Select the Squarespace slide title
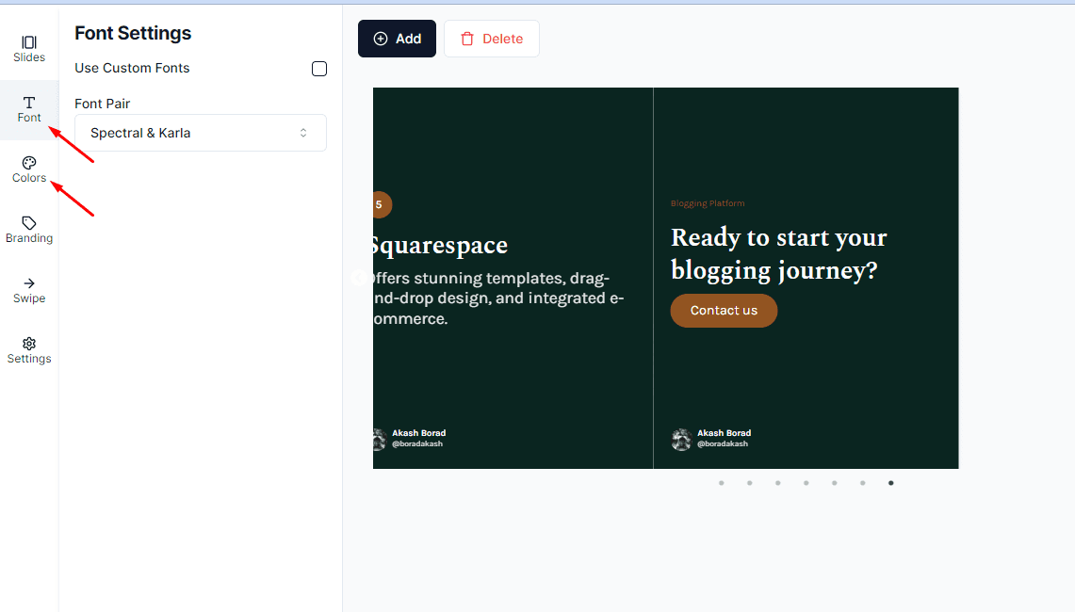 point(440,246)
